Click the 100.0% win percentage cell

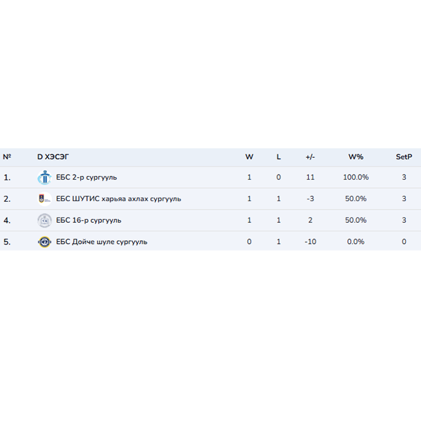pyautogui.click(x=356, y=177)
